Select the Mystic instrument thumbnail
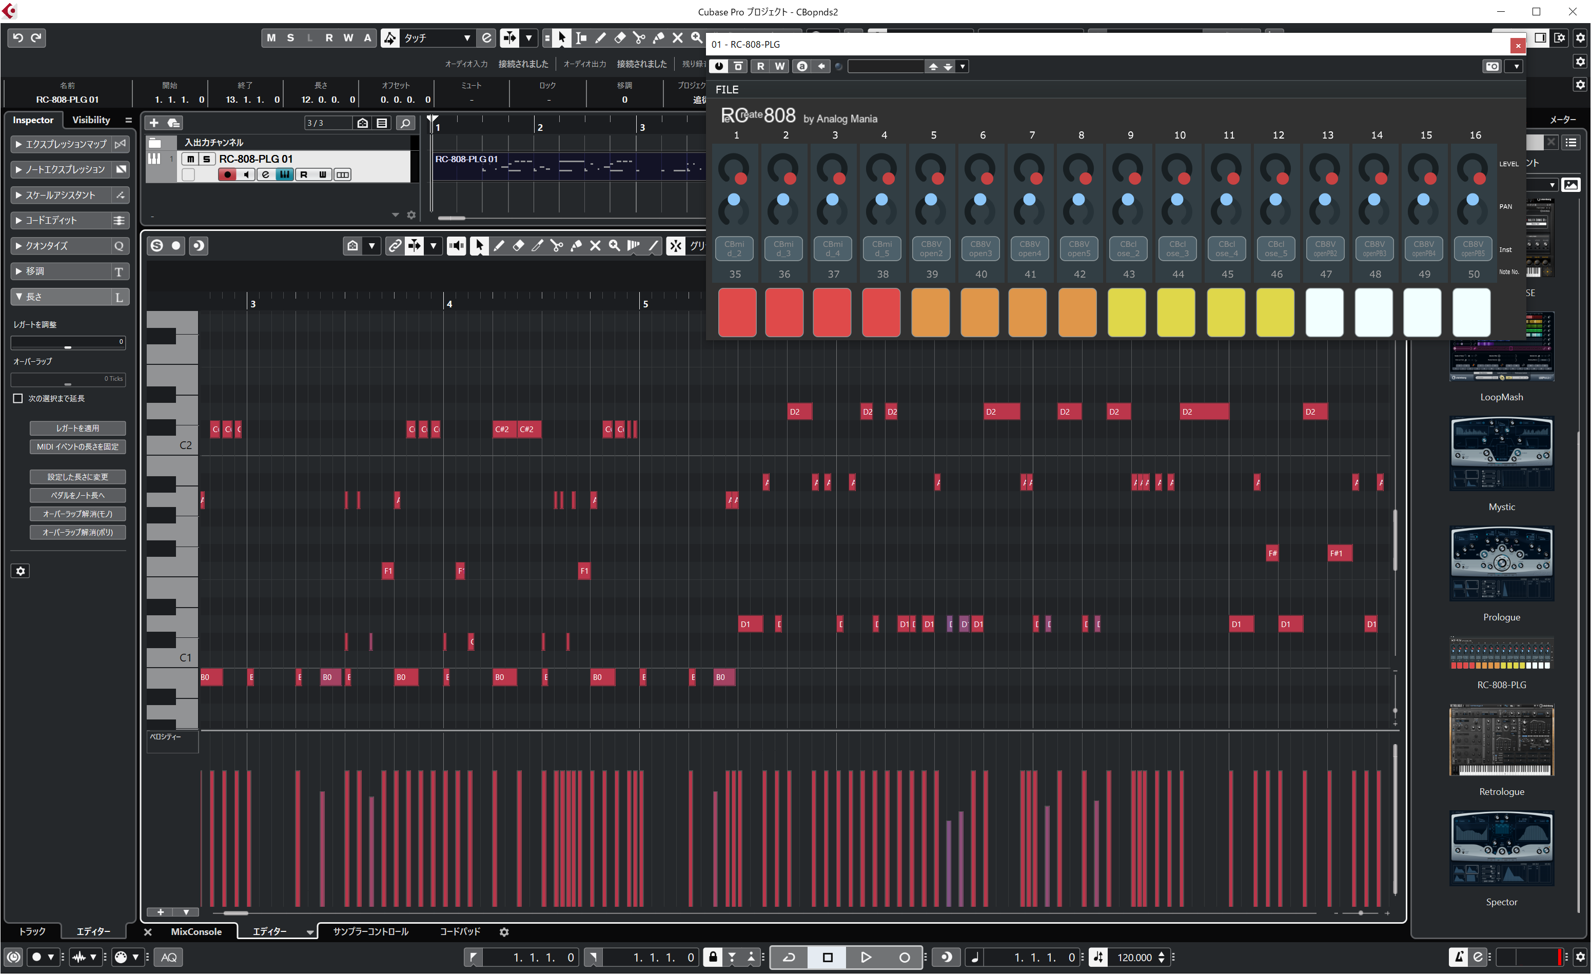 coord(1501,454)
